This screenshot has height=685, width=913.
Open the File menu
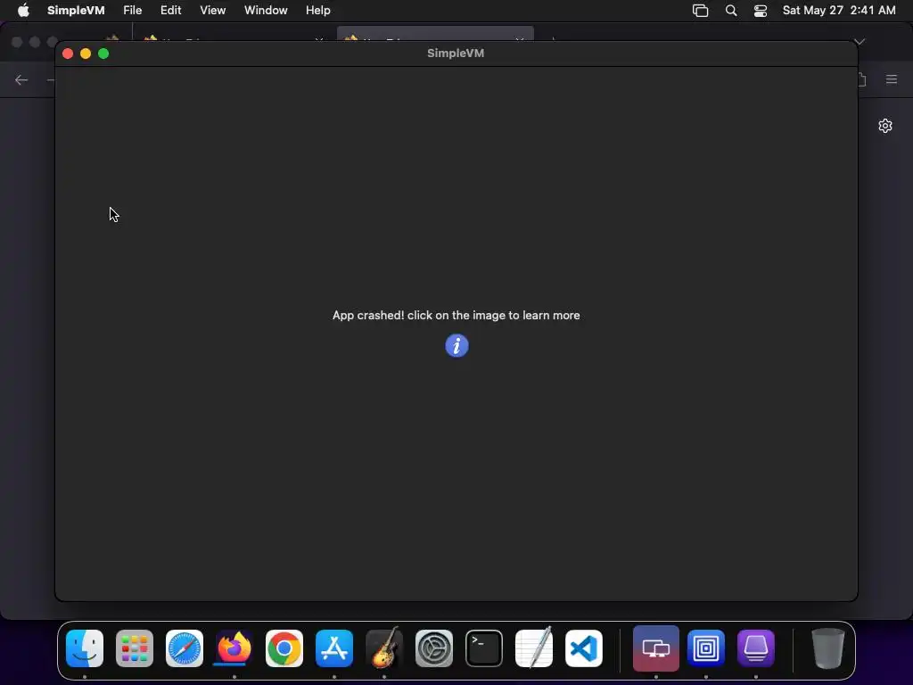tap(132, 11)
